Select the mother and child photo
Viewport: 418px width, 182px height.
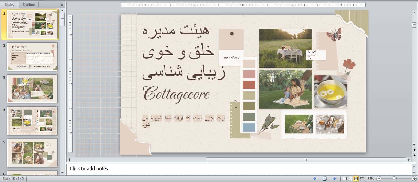point(286,89)
